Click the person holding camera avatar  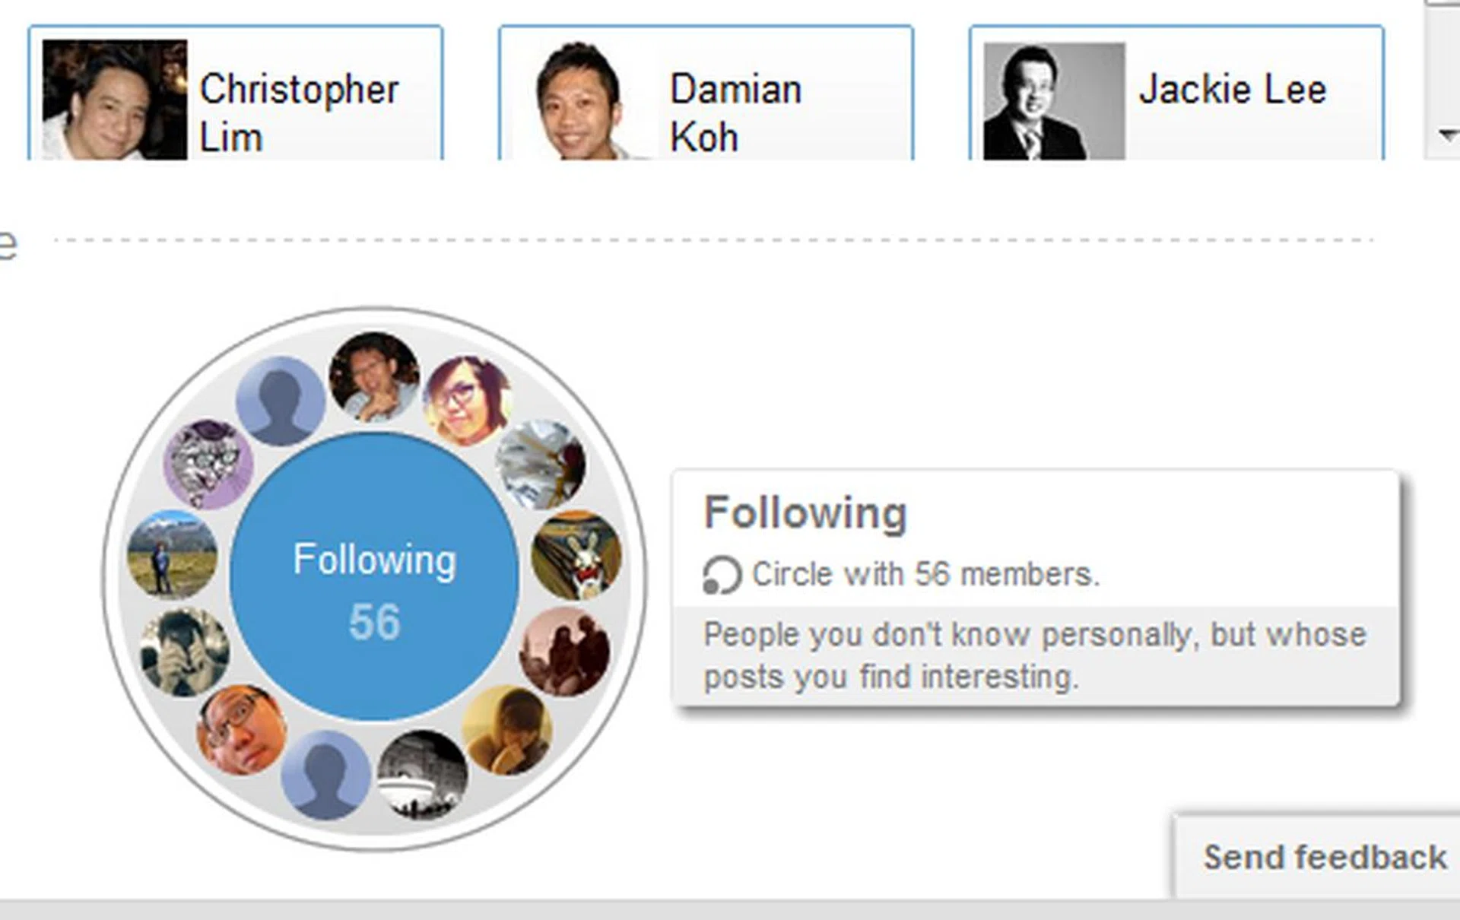[x=185, y=652]
